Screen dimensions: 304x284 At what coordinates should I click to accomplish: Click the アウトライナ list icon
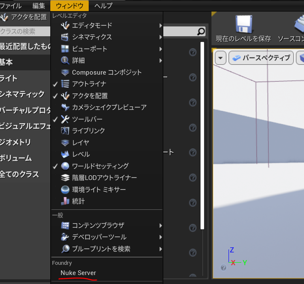65,84
